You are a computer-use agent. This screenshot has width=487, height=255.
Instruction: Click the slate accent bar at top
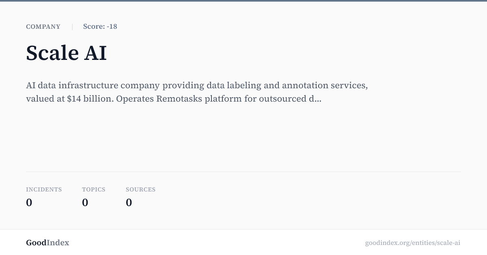click(243, 1)
